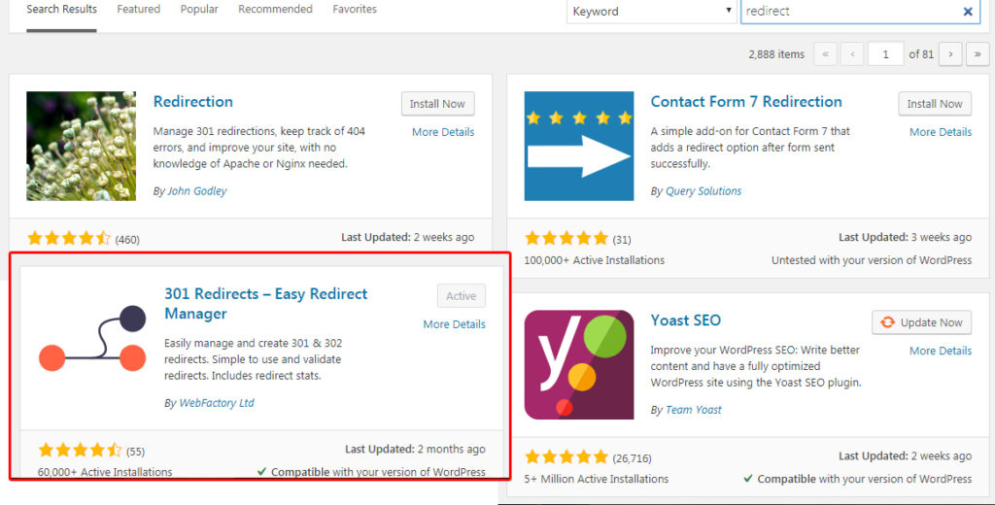The image size is (995, 505).
Task: Clear the search field with X icon
Action: (x=968, y=12)
